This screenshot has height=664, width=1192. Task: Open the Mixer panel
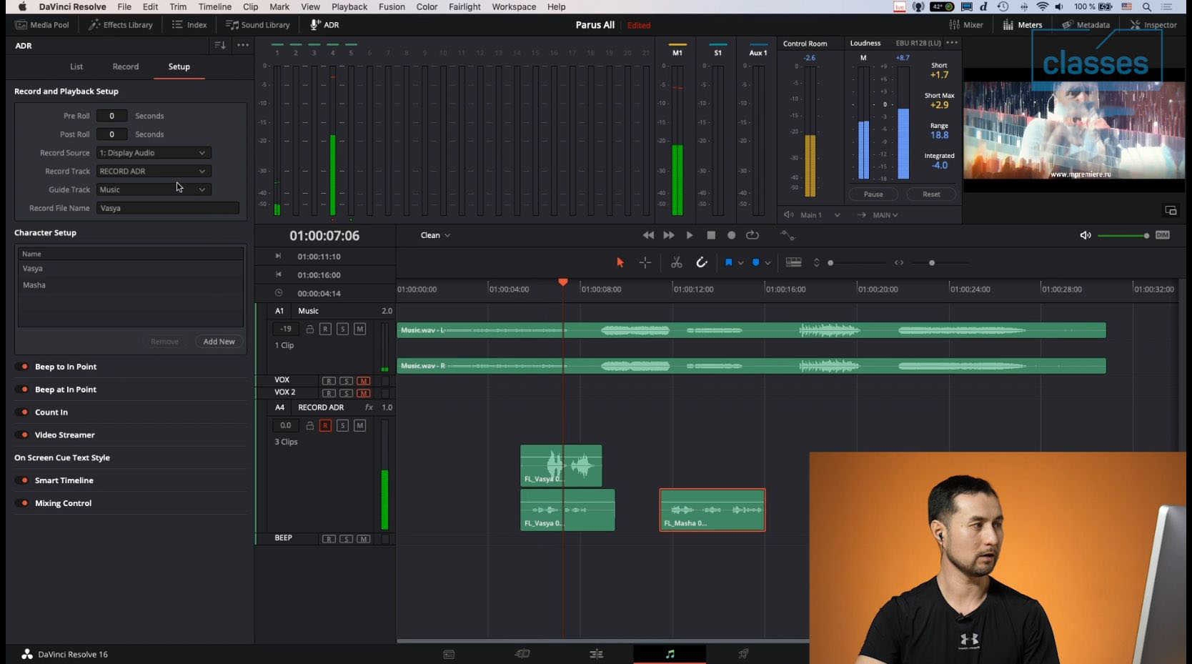pos(965,24)
